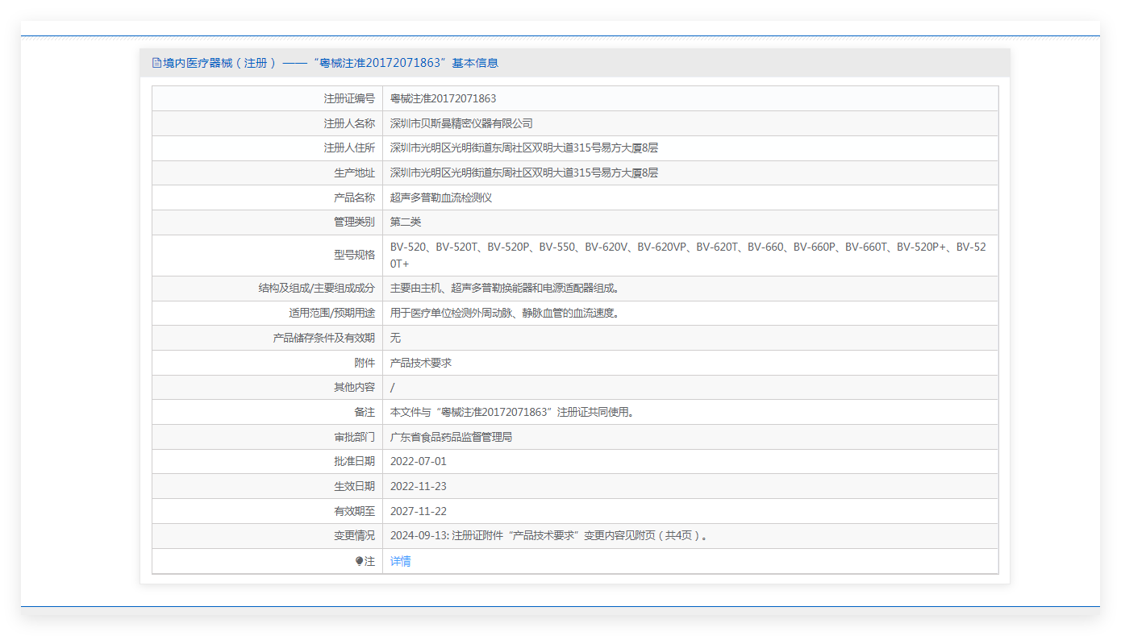Select the 有效期至 label
1121x636 pixels.
tap(354, 511)
